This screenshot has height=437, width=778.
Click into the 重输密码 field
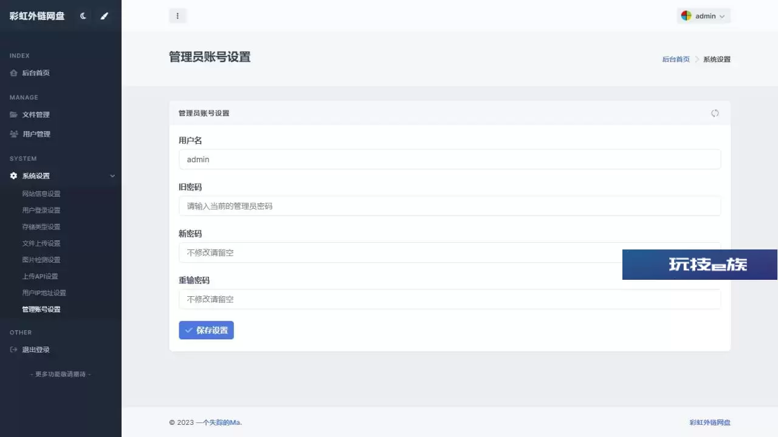[450, 299]
